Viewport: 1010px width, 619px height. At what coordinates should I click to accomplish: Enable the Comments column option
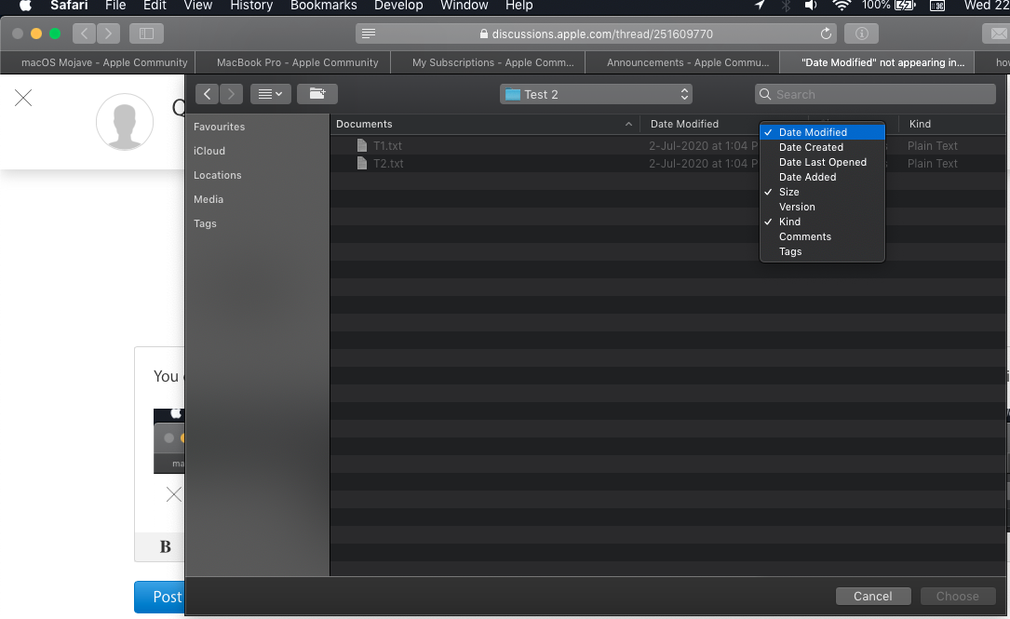click(823, 236)
